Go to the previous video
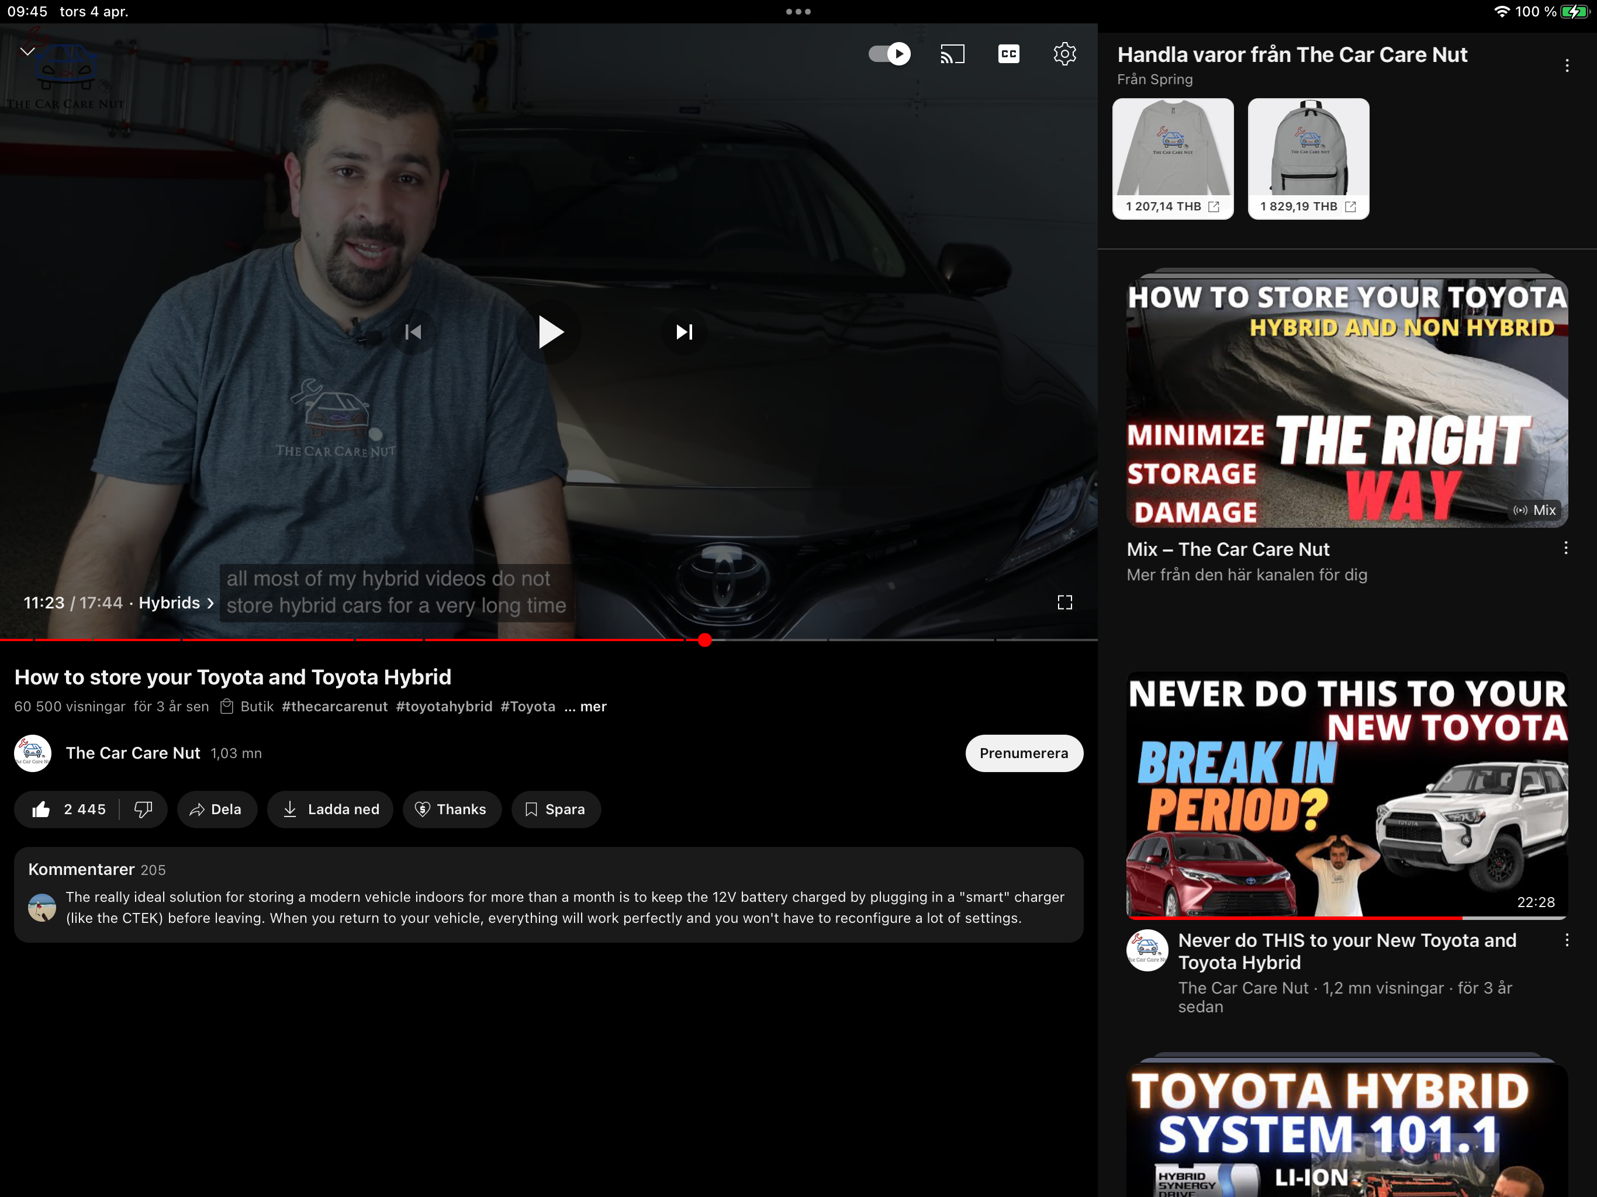This screenshot has height=1197, width=1597. pos(413,332)
